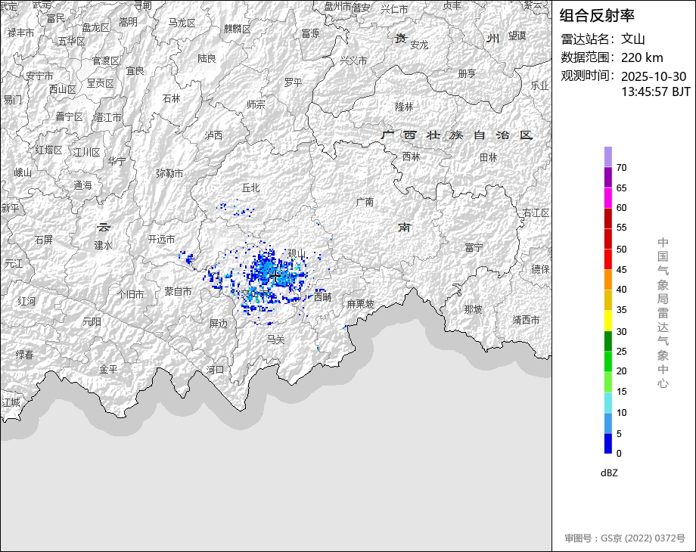Click the 西畴 map label

[323, 297]
